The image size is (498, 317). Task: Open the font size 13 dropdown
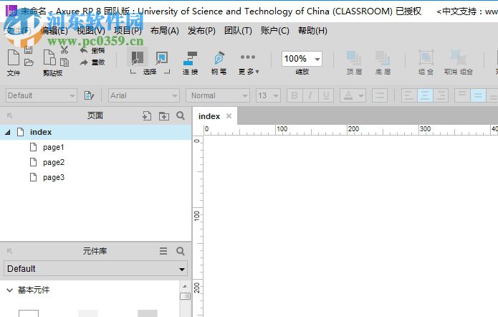pyautogui.click(x=269, y=95)
